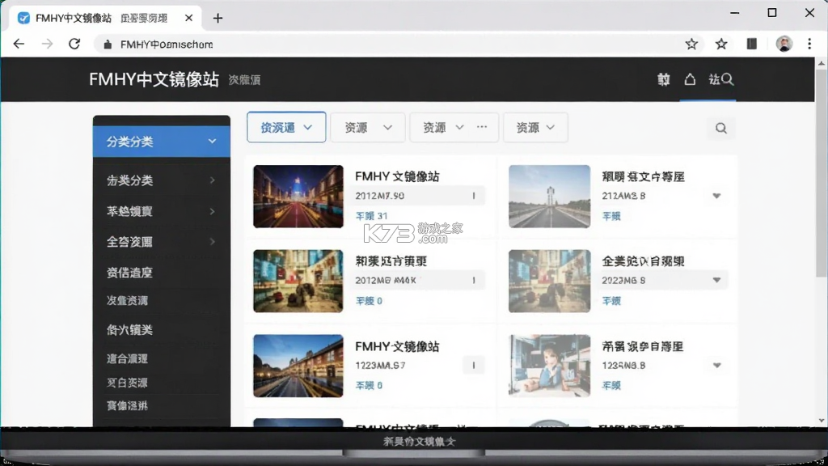Open the faded street thumbnail beside 2023M6 8
The height and width of the screenshot is (466, 828).
coord(549,281)
